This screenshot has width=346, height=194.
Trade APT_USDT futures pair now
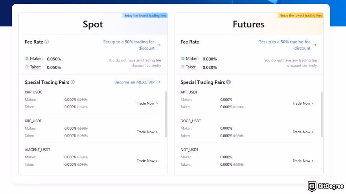303,103
